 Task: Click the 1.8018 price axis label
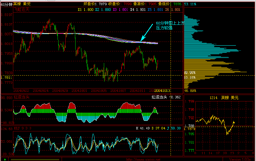(7, 44)
